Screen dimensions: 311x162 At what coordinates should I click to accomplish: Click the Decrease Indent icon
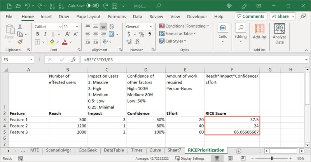point(88,42)
